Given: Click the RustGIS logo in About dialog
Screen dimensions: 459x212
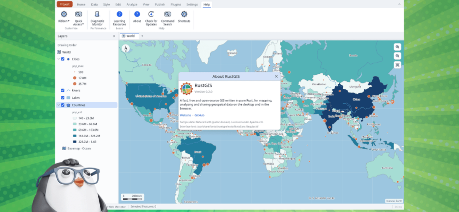Looking at the screenshot, I should click(x=186, y=89).
